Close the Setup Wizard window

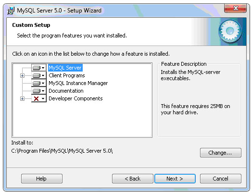click(235, 8)
